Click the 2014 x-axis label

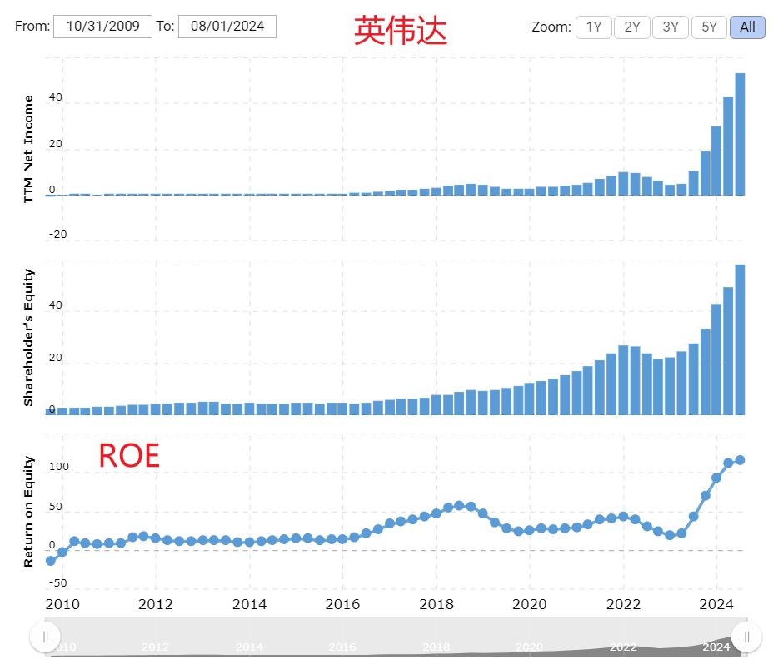click(x=249, y=604)
